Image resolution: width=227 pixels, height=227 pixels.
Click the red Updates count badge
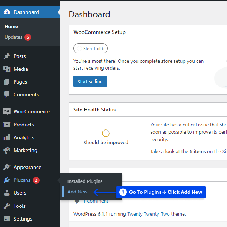[28, 37]
